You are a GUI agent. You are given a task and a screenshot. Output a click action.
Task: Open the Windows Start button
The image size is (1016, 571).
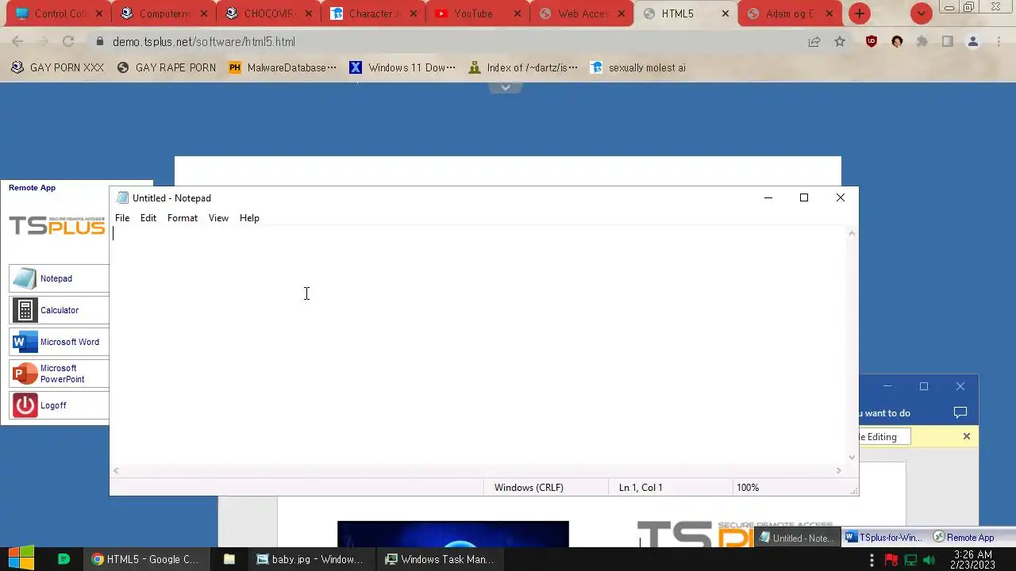tap(21, 559)
